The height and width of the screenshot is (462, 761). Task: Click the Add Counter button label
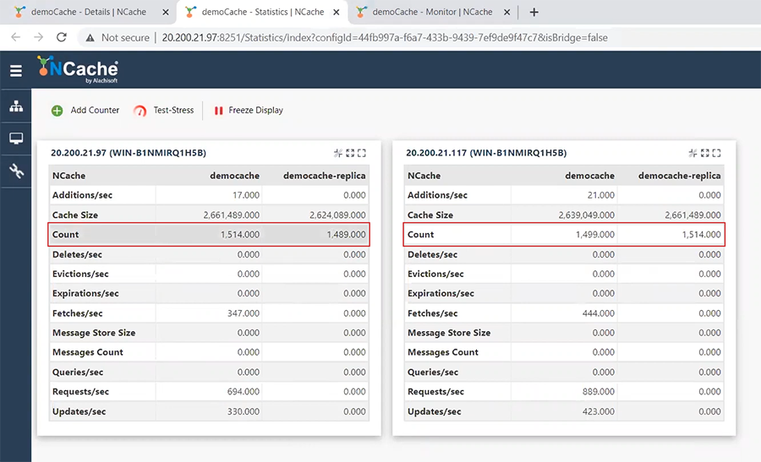[x=95, y=110]
